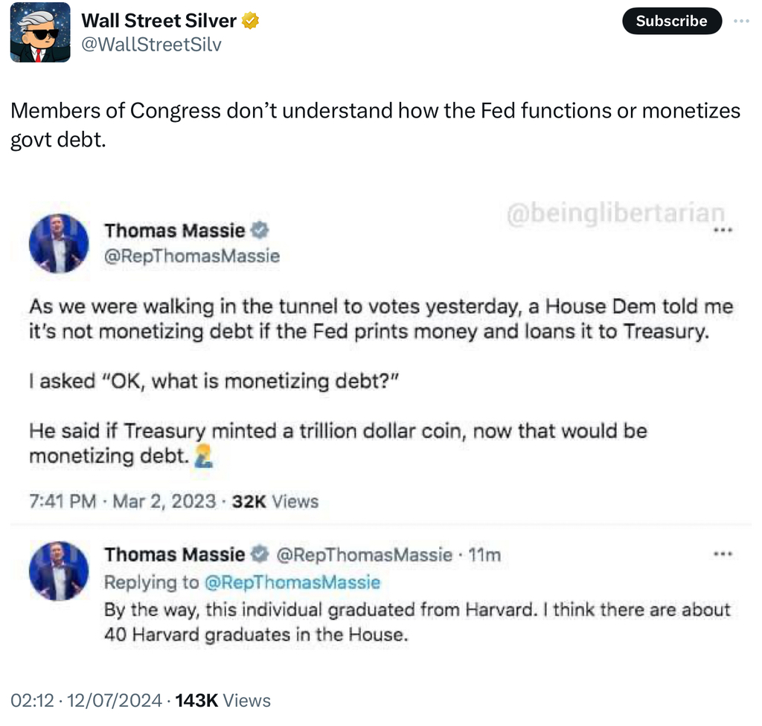The image size is (762, 726).
Task: Click the @beinglibertarian watermark
Action: 615,213
